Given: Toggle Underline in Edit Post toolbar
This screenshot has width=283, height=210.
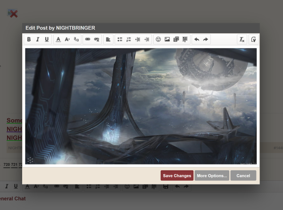Looking at the screenshot, I should click(x=47, y=39).
